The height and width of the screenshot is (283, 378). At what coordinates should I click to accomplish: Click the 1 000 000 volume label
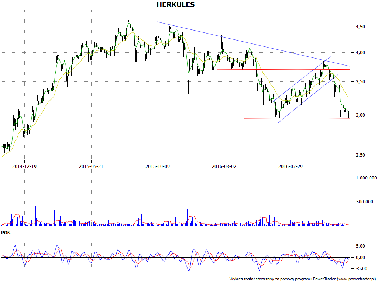click(366, 178)
